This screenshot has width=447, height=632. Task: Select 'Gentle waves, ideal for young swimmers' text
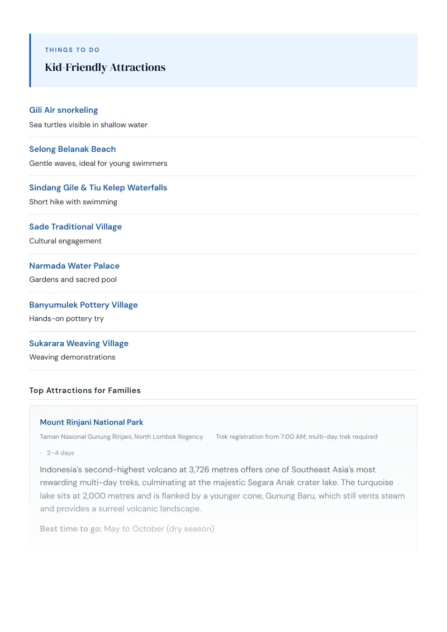(x=98, y=163)
